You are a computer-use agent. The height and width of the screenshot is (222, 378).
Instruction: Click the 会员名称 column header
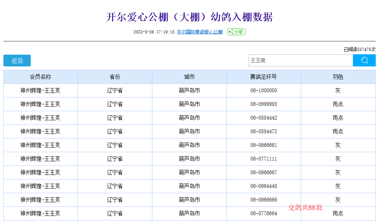(41, 77)
